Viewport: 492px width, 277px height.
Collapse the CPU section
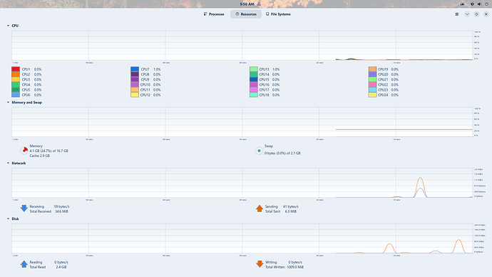8,26
